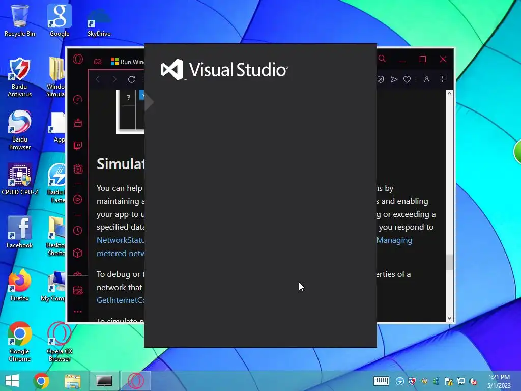
Task: Click the Visual Studio splash logo
Action: tap(224, 69)
